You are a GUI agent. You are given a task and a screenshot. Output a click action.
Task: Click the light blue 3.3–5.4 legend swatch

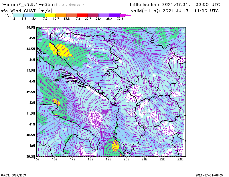[29, 15]
